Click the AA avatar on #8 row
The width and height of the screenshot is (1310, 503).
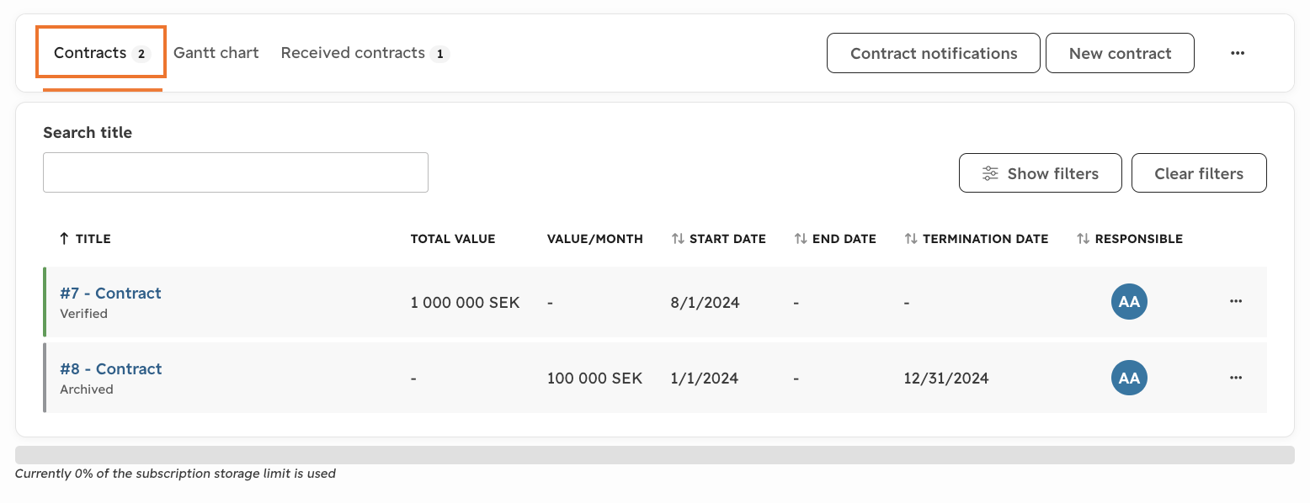1129,378
